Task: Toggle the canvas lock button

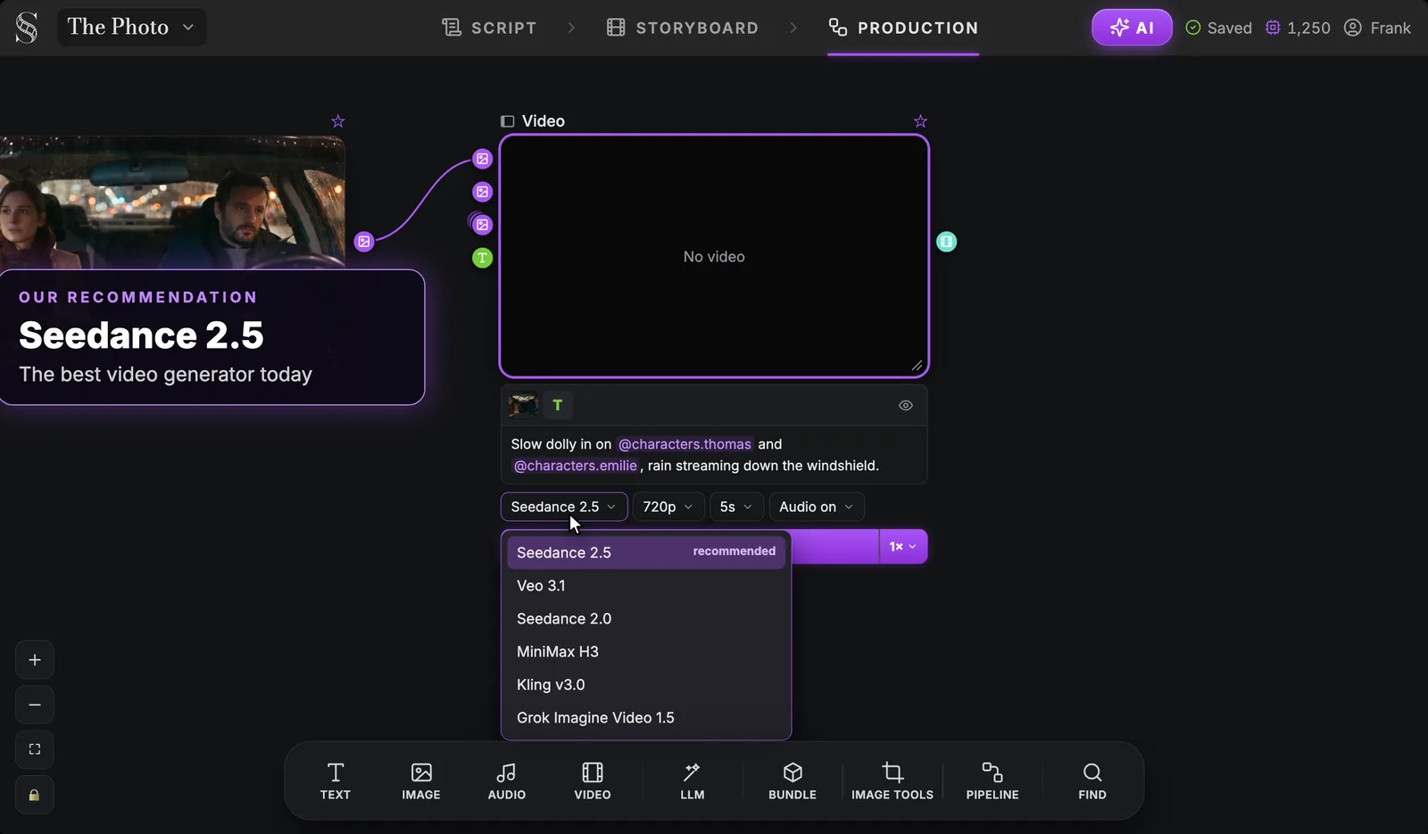Action: (35, 795)
